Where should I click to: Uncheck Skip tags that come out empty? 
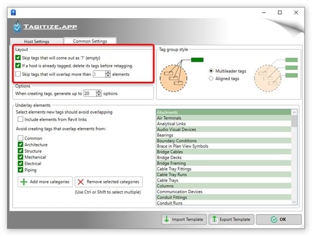[x=18, y=58]
